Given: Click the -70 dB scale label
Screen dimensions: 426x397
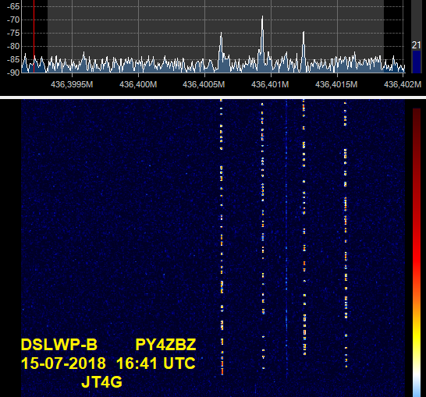Looking at the screenshot, I should tap(13, 19).
